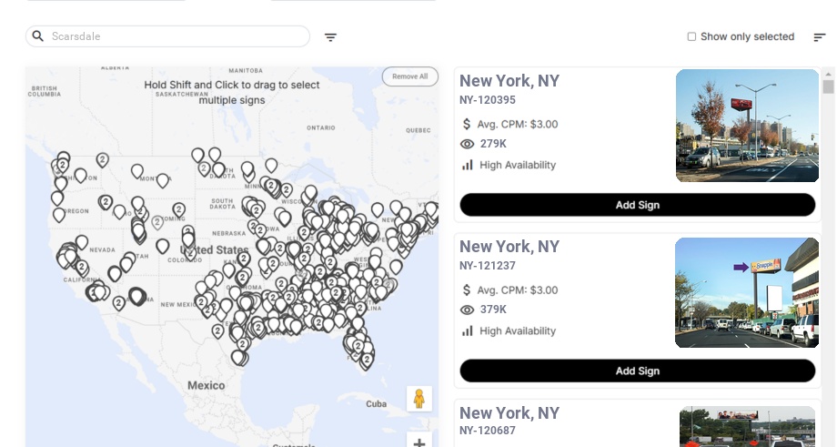Click the search magnifier icon
Viewport: 837px width, 447px height.
[x=37, y=36]
